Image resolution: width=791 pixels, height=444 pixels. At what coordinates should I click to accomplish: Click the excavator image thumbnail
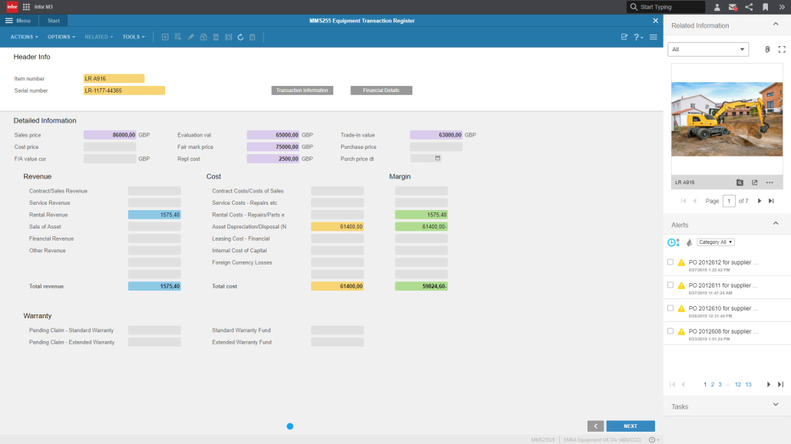click(x=726, y=119)
